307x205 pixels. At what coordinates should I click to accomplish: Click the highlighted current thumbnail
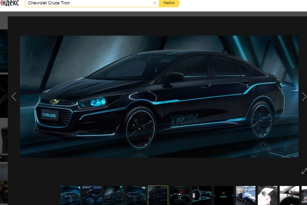(158, 195)
